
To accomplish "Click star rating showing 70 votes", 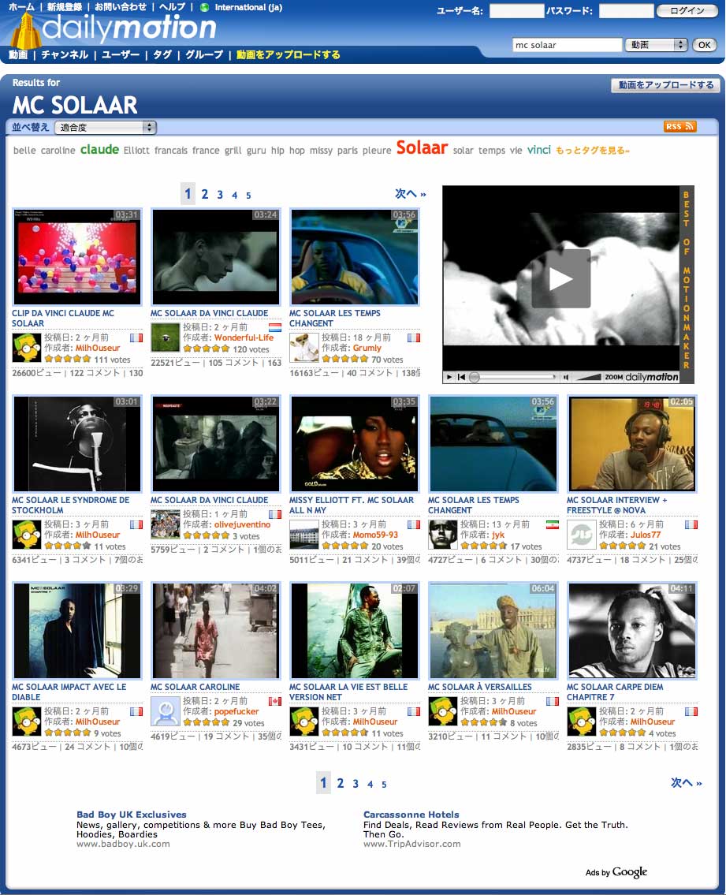I will click(x=344, y=359).
